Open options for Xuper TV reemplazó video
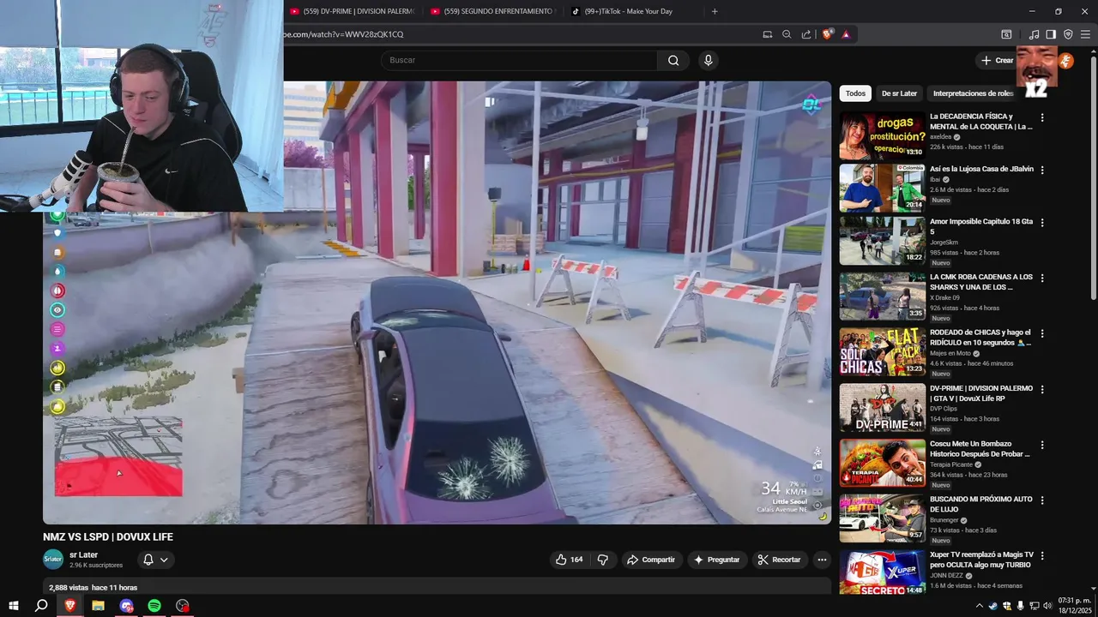 click(x=1042, y=556)
